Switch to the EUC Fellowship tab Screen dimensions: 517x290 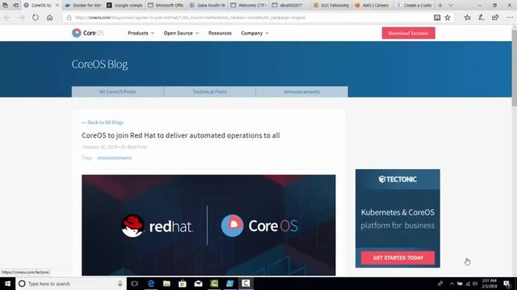(x=331, y=6)
